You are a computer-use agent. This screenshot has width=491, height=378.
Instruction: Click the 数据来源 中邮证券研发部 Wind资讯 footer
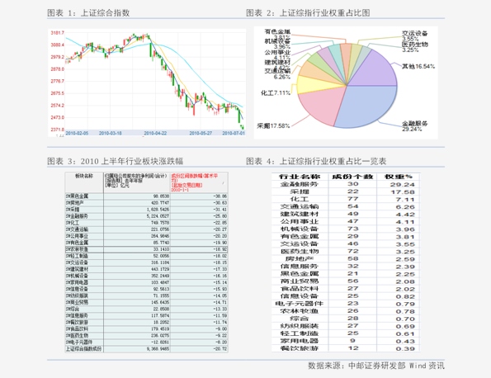(x=376, y=366)
